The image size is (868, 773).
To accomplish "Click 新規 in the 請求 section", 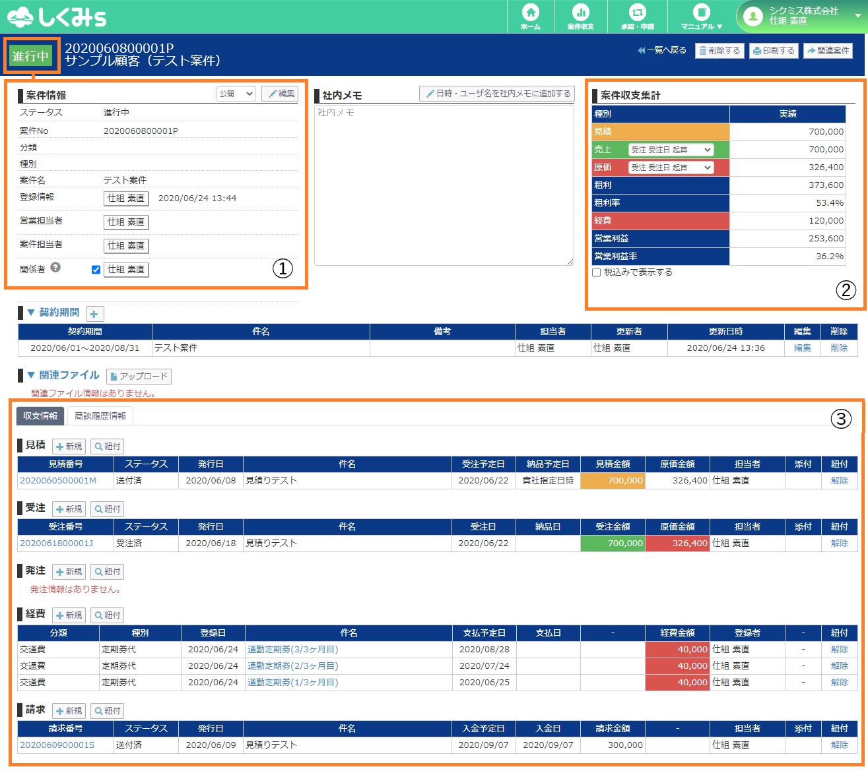I will click(x=69, y=711).
